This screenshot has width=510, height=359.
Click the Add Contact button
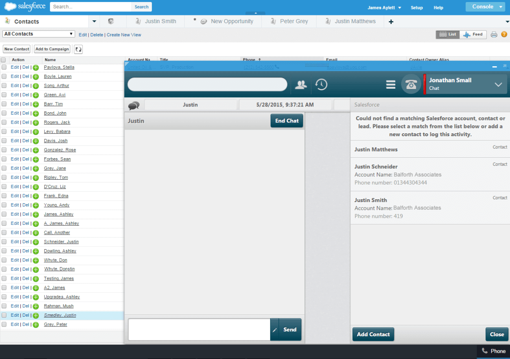373,334
